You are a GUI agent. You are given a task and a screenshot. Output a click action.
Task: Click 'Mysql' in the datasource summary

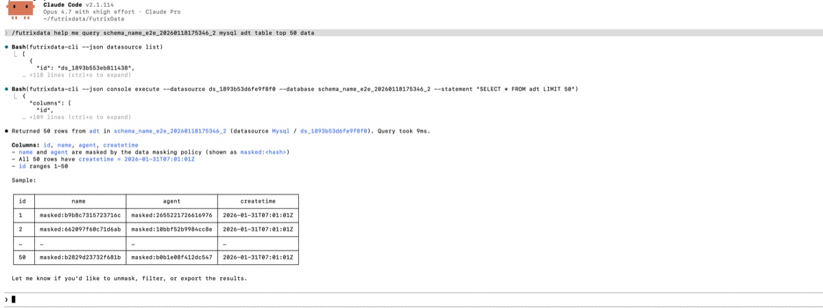(281, 131)
